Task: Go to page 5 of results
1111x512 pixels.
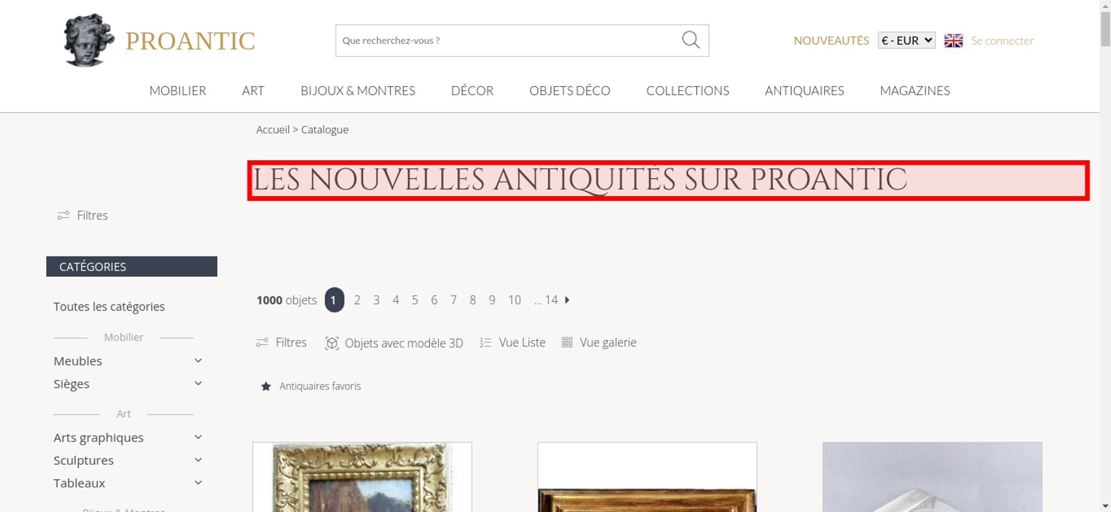Action: pyautogui.click(x=415, y=300)
